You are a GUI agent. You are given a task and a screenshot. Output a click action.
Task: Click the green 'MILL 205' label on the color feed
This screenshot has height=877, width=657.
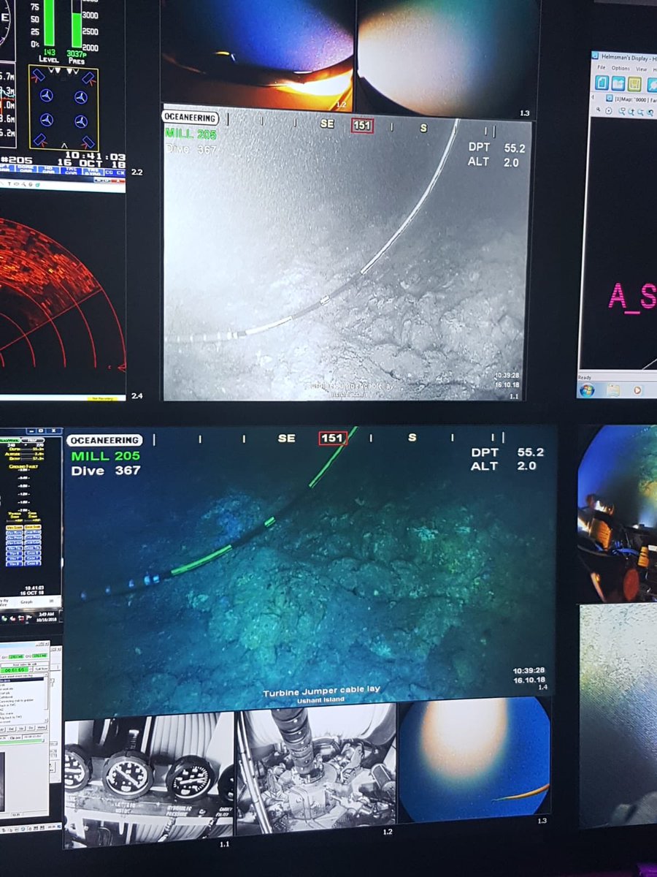[105, 456]
